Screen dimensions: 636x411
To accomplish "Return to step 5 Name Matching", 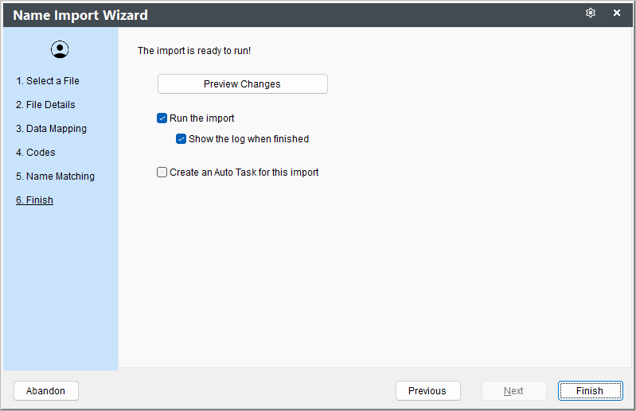I will click(55, 176).
